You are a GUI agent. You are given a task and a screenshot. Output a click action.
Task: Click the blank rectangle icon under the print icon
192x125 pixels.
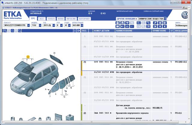(x=118, y=26)
